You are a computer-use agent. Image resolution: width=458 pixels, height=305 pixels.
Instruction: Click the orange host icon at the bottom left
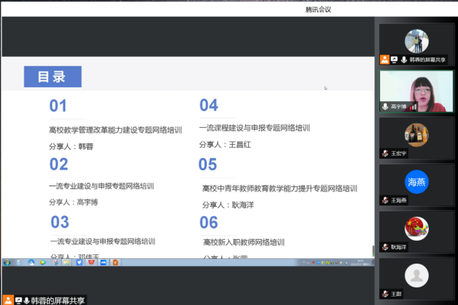click(x=8, y=300)
